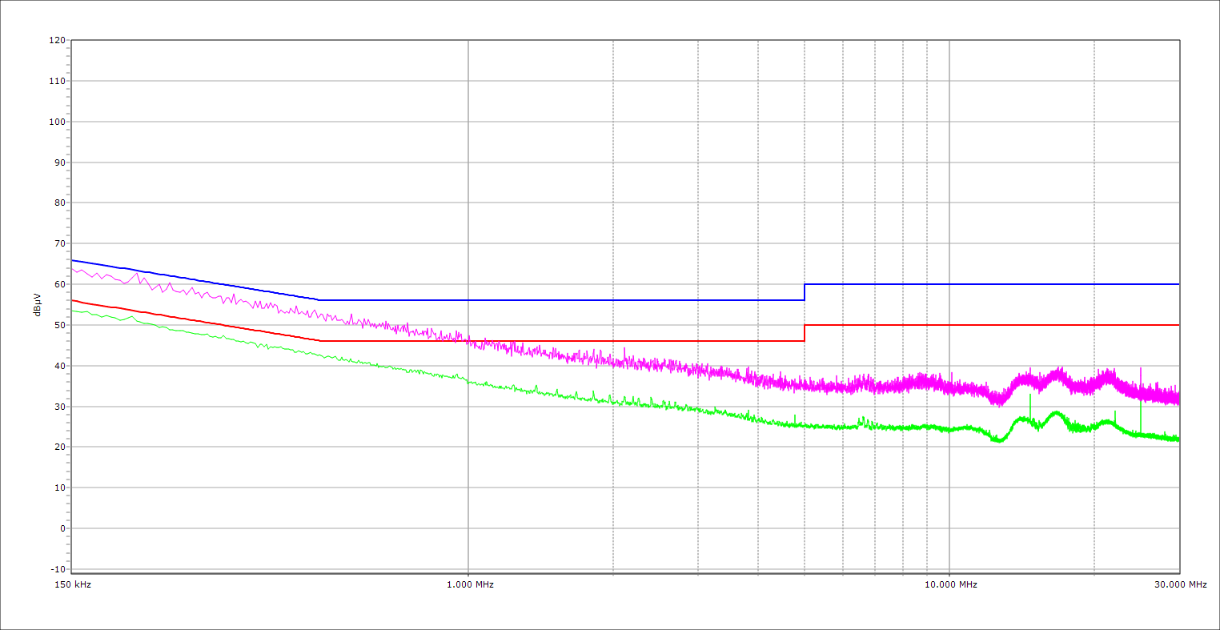Pick the tall magenta spike near 25 MHz
1220x630 pixels.
click(x=1141, y=370)
